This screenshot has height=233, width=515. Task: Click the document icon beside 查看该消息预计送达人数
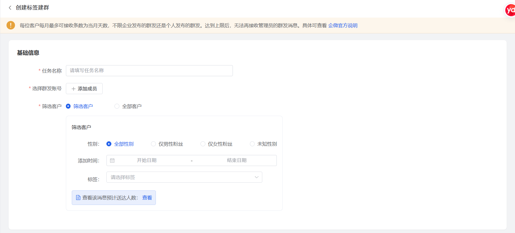tap(78, 198)
